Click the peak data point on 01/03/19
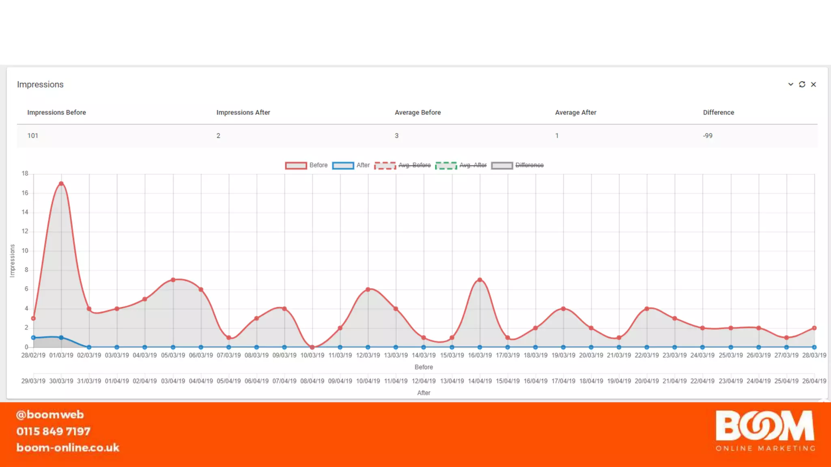The image size is (831, 467). pyautogui.click(x=61, y=184)
